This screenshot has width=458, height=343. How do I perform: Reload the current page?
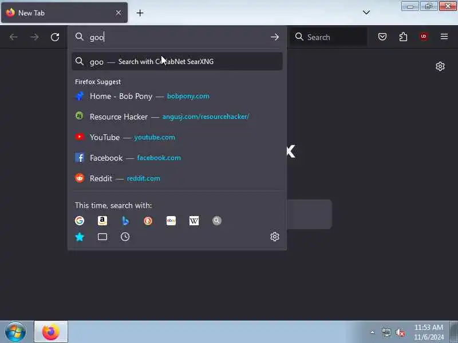click(55, 37)
